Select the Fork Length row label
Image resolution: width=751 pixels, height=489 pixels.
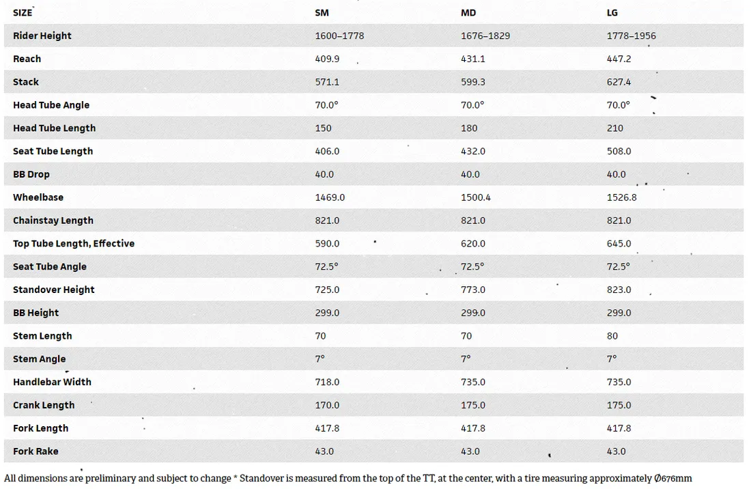click(x=41, y=428)
